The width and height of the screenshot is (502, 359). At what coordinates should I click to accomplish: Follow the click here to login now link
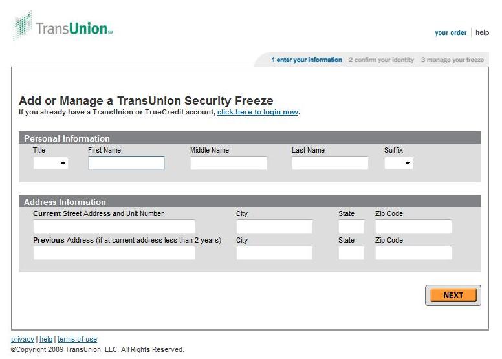(x=257, y=112)
